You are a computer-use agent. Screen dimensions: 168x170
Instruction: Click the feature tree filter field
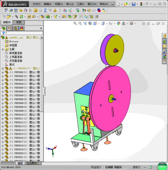tap(22, 33)
